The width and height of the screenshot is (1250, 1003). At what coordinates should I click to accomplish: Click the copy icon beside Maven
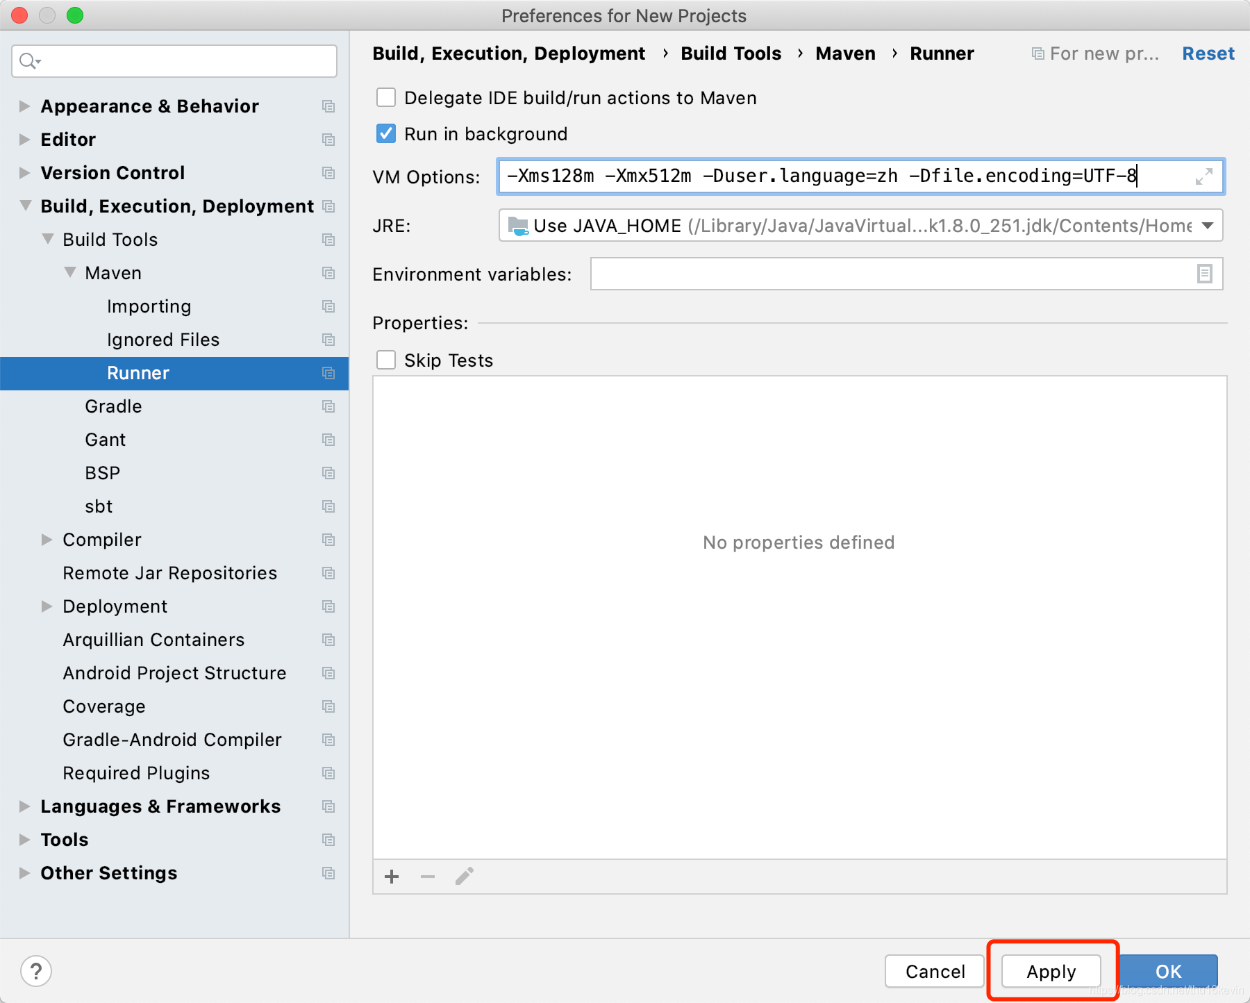click(328, 273)
